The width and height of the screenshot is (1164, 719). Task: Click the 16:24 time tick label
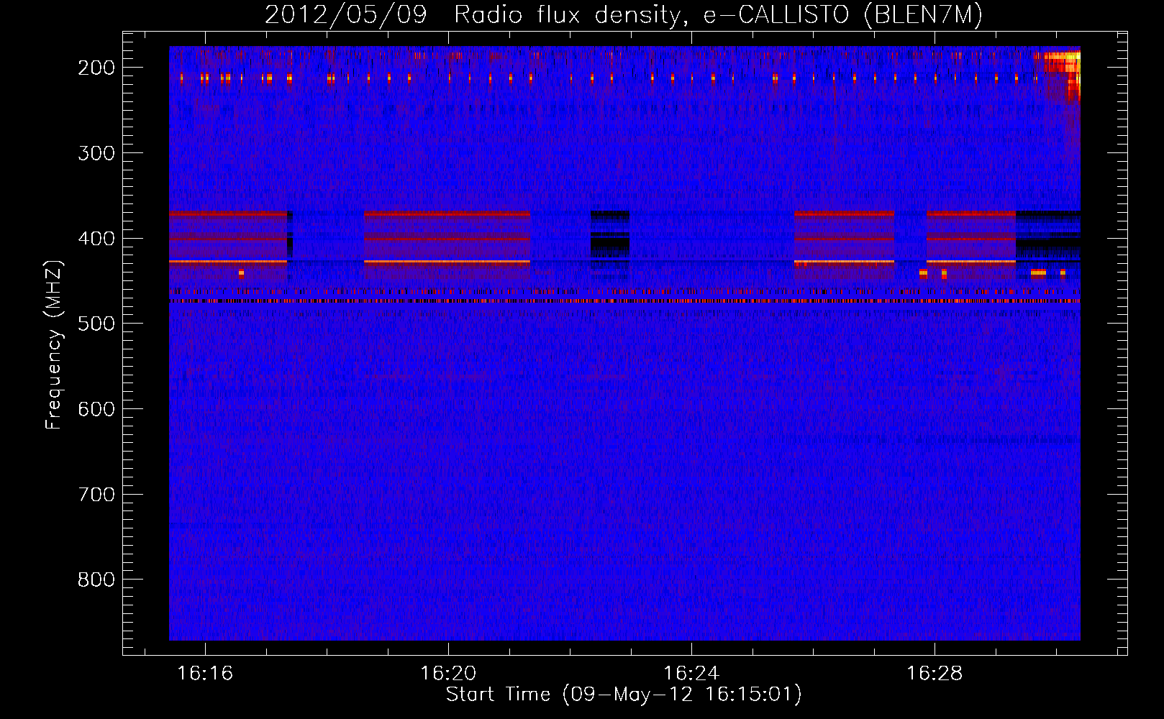[x=691, y=674]
